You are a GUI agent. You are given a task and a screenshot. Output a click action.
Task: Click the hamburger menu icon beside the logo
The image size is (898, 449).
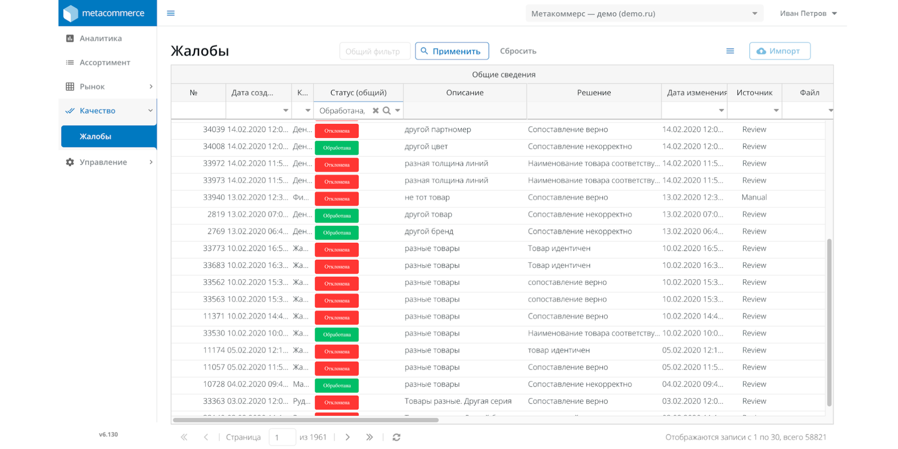(x=171, y=13)
